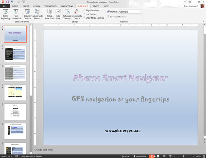
Task: Click zoom in plus button
Action: point(193,156)
